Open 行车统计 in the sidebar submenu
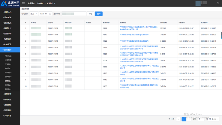This screenshot has width=222, height=125. coord(8,64)
